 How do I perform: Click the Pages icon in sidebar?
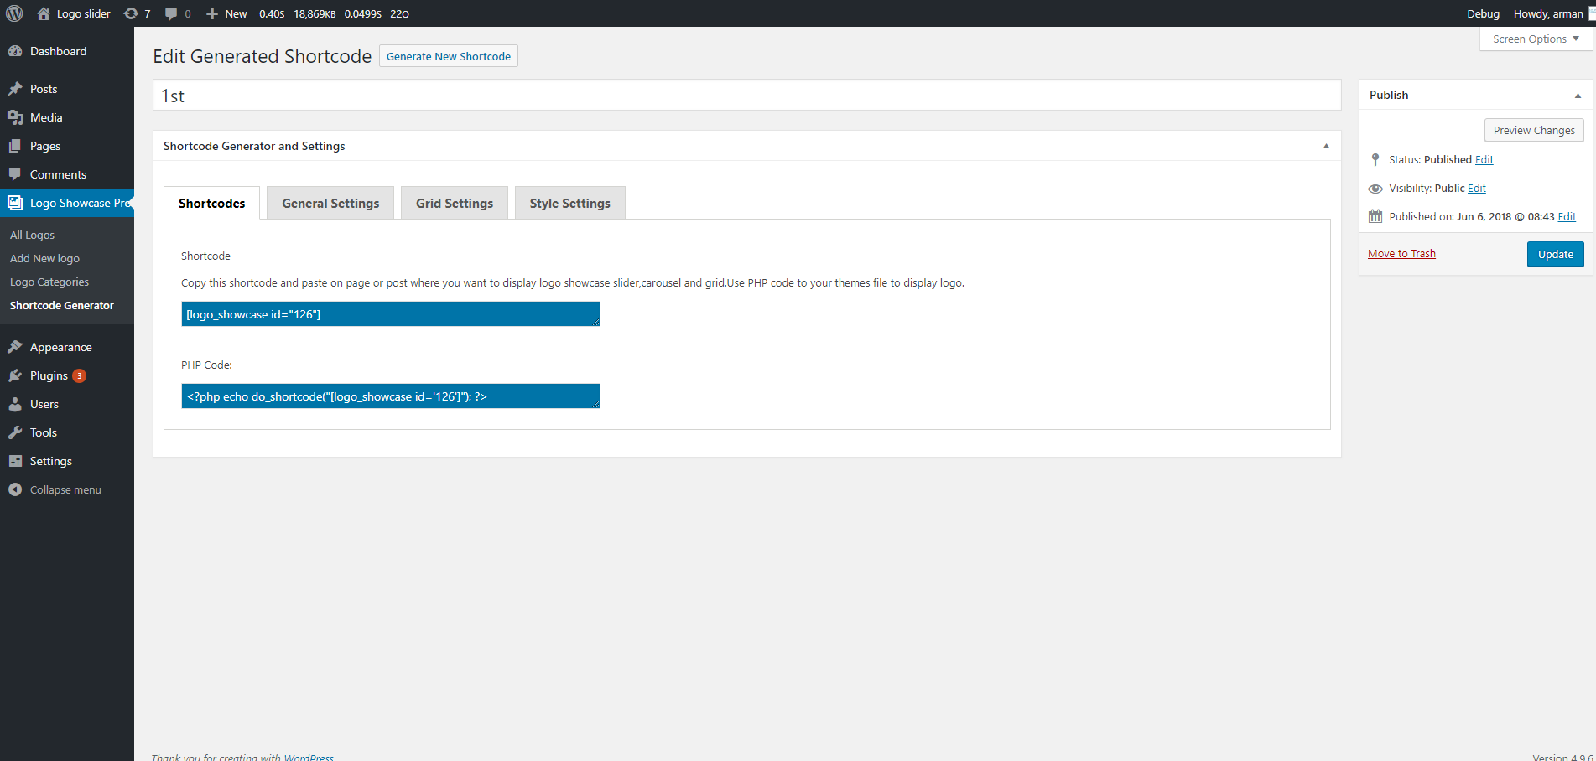pos(15,146)
